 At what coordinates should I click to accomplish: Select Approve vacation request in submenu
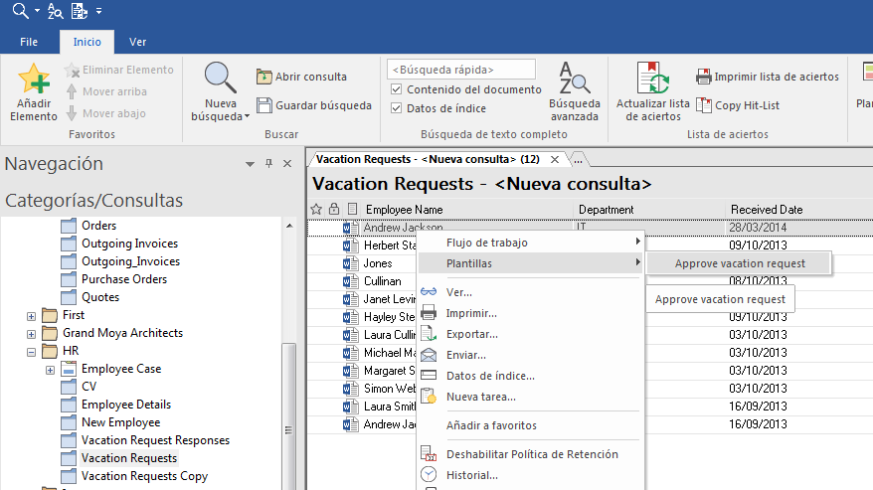click(x=739, y=263)
